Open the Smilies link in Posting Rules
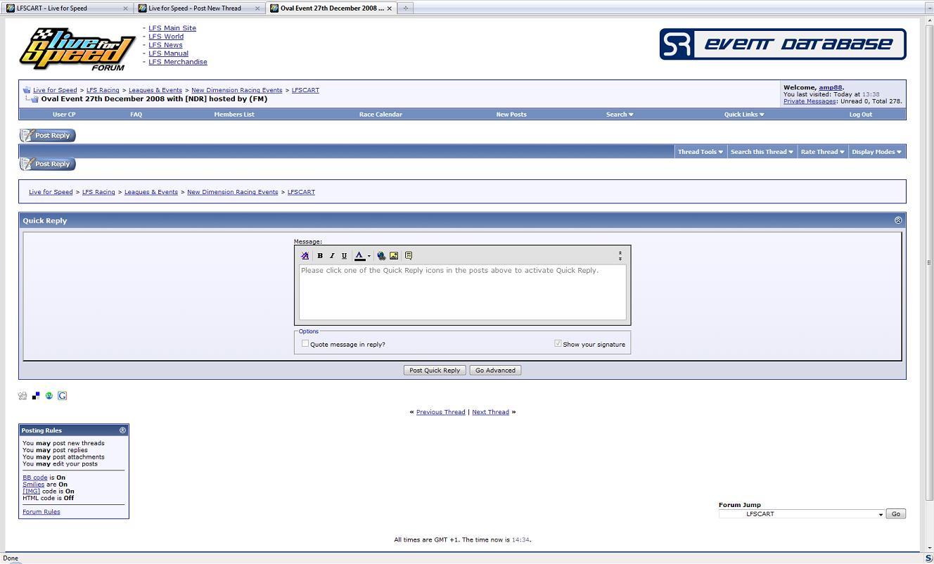934x564 pixels. [x=33, y=485]
